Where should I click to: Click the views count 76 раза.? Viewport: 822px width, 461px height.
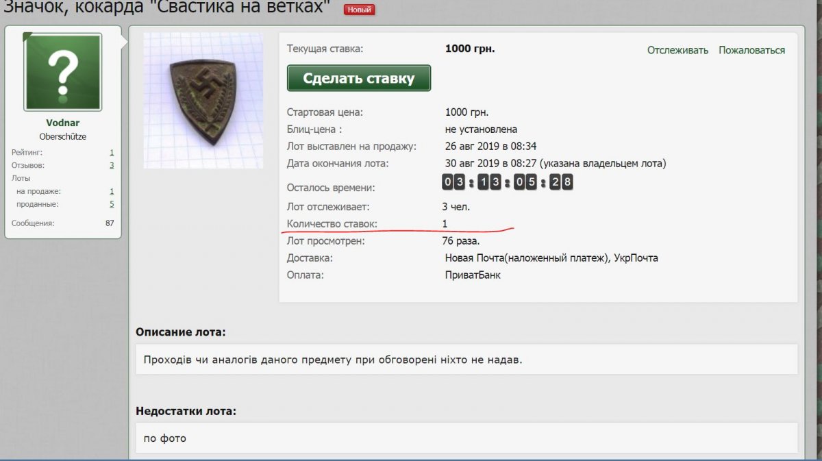coord(461,240)
